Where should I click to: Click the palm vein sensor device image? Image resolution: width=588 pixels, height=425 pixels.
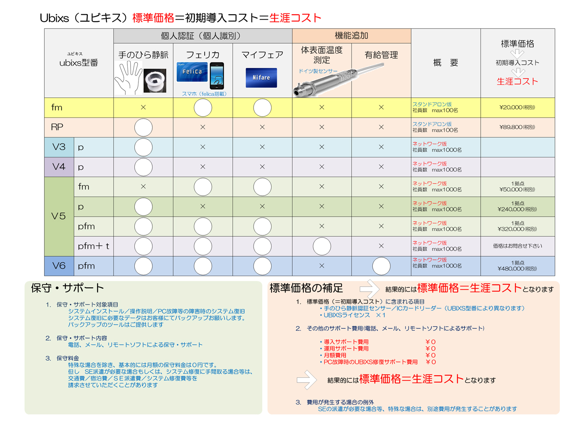click(x=155, y=80)
